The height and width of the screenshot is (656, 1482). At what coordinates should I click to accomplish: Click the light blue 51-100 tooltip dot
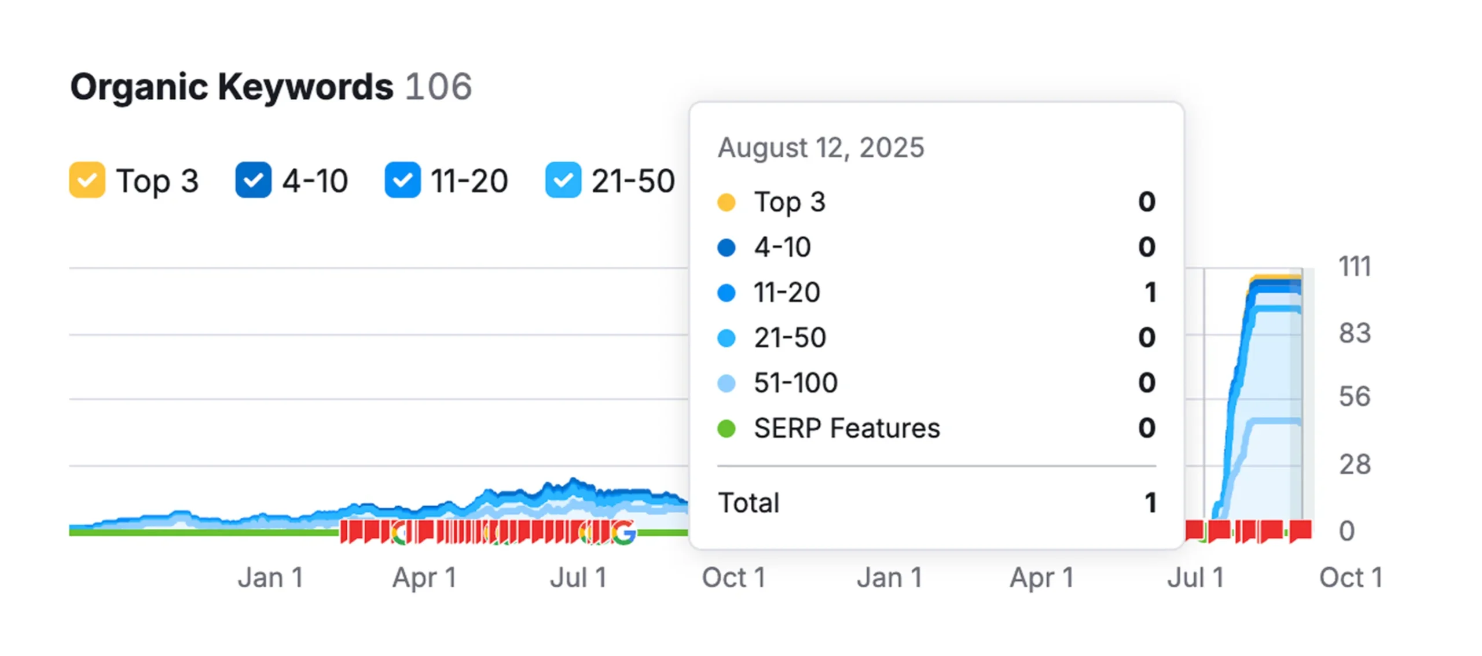click(726, 383)
